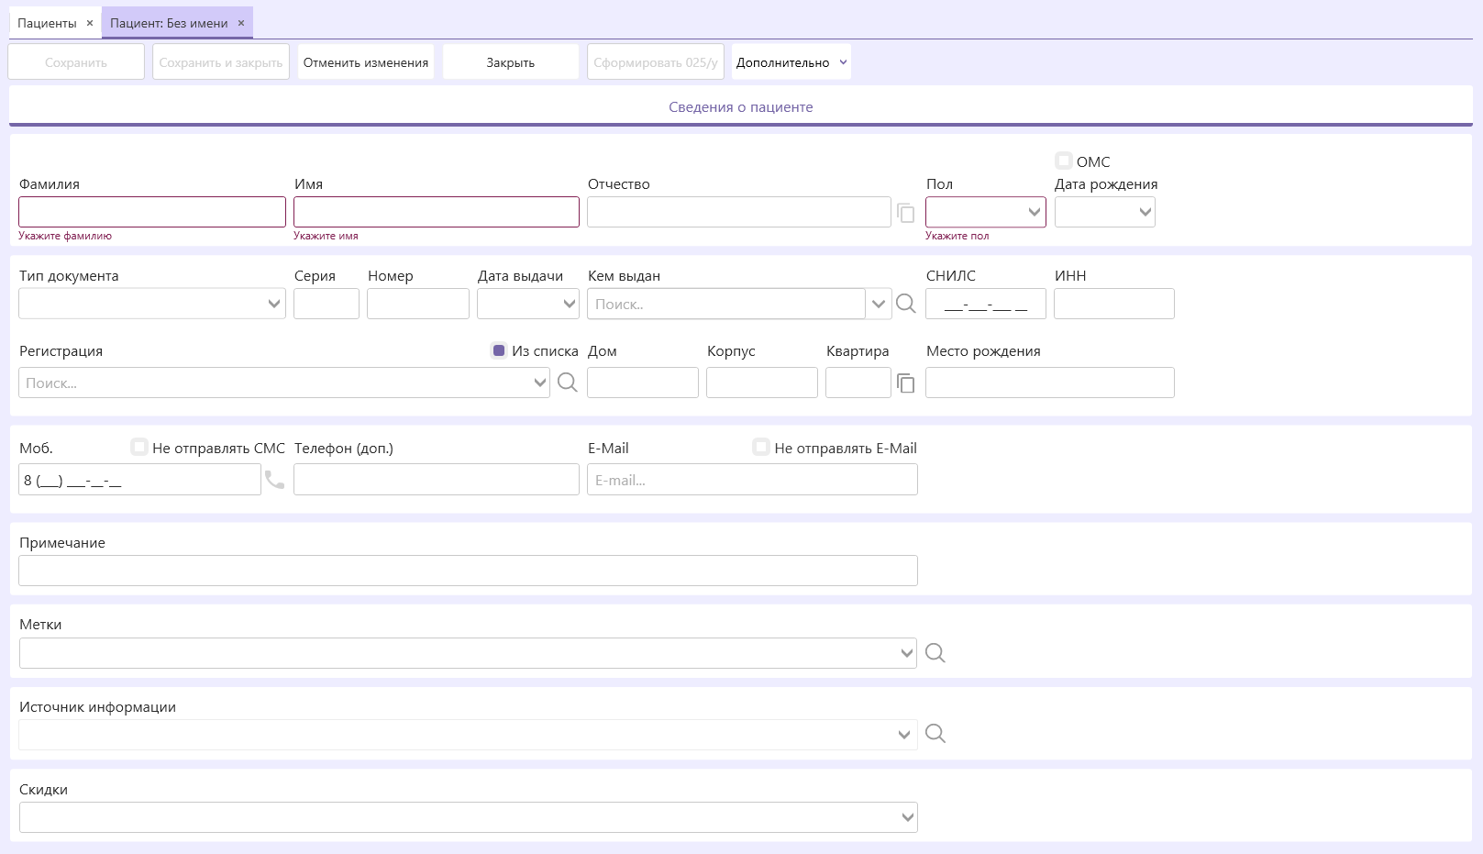Click the Примечание text field
Viewport: 1483px width, 854px height.
coord(468,571)
